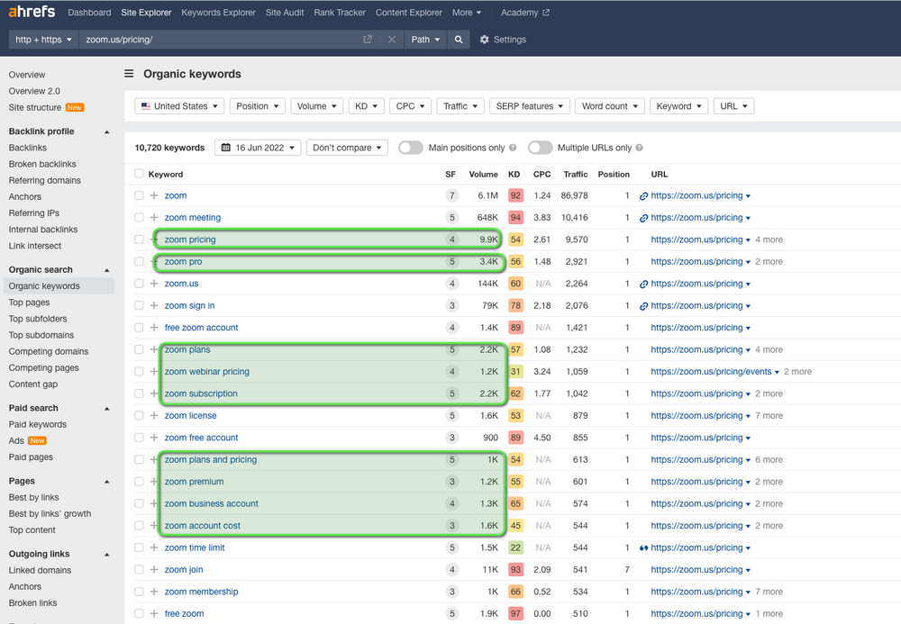This screenshot has width=901, height=624.
Task: Open the Volume filter dropdown
Action: pyautogui.click(x=316, y=105)
